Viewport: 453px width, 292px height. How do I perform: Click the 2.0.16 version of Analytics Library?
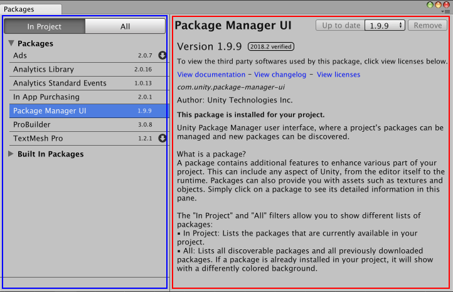[x=143, y=69]
